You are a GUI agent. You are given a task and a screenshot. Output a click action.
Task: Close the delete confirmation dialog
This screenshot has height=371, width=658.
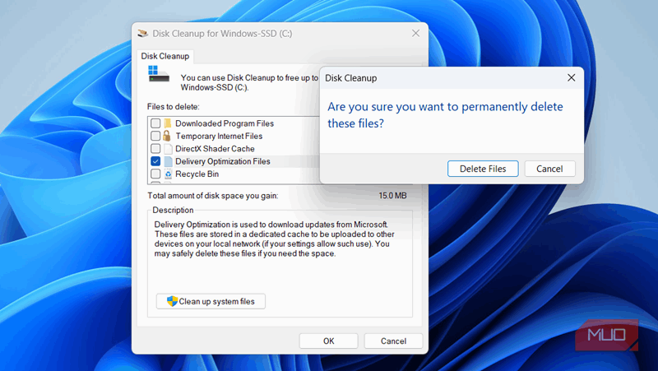[571, 77]
